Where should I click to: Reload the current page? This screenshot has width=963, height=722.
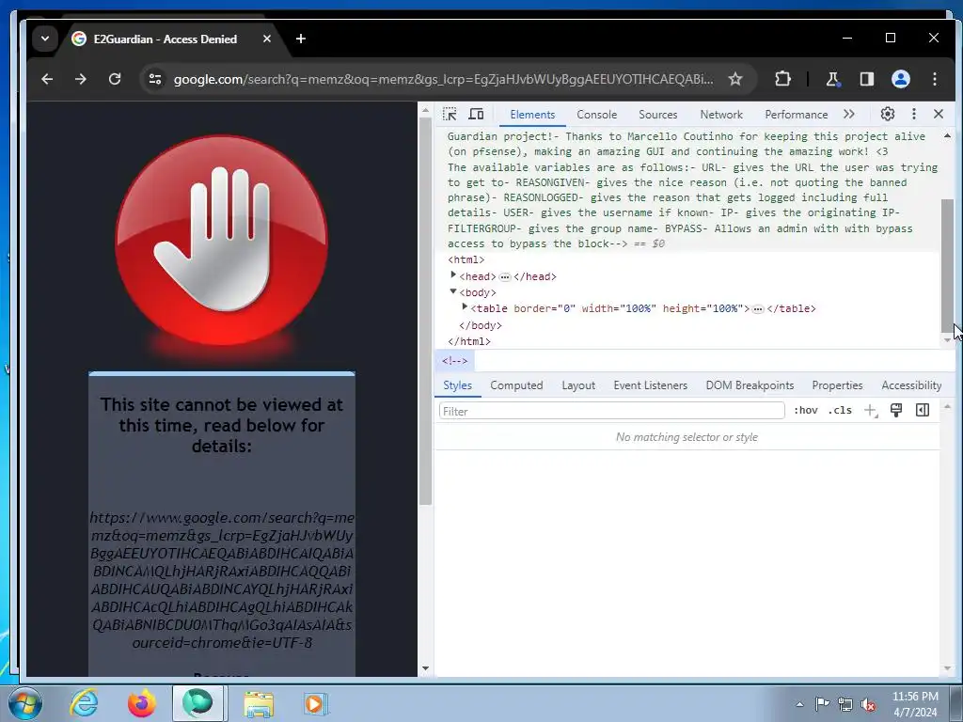coord(114,79)
